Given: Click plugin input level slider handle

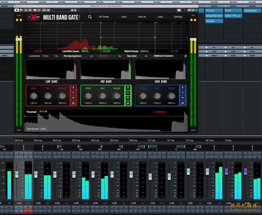Looking at the screenshot, I should point(19,39).
